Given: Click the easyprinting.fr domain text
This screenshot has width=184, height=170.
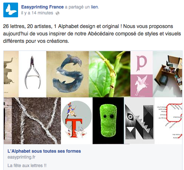Looking at the screenshot, I should pyautogui.click(x=21, y=157).
